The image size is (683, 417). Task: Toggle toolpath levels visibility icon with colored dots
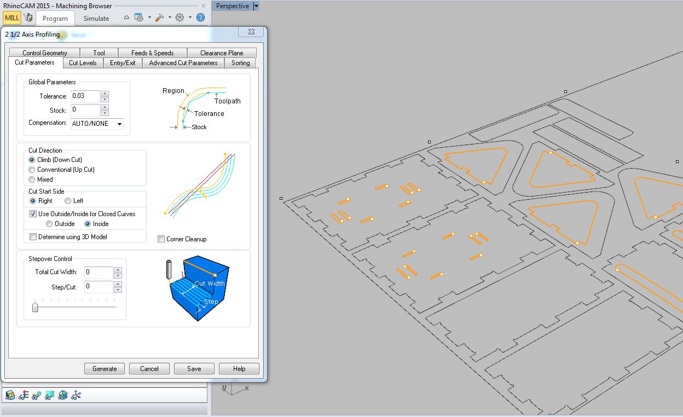(23, 395)
